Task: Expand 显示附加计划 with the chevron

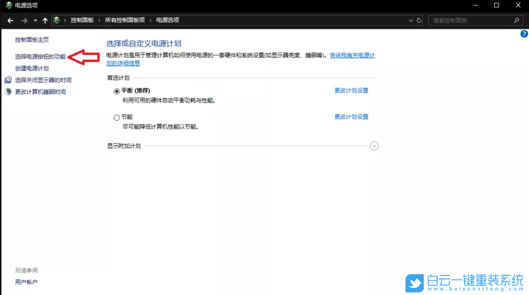Action: point(374,146)
